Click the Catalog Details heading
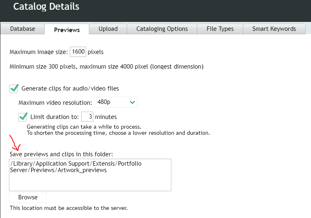Image resolution: width=311 pixels, height=218 pixels. click(46, 6)
